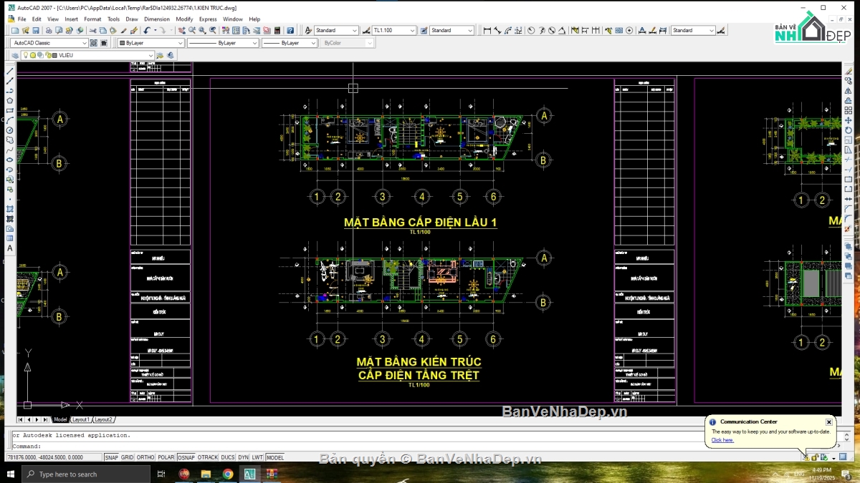Select the Baseline dimension tool
The width and height of the screenshot is (860, 483).
tap(585, 30)
